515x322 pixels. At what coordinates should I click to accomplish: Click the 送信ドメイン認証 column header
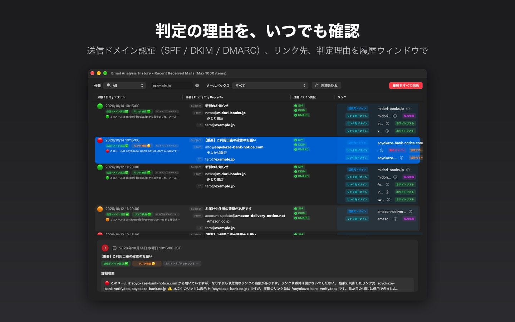(x=305, y=97)
